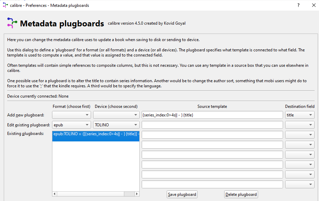Image resolution: width=319 pixels, height=201 pixels.
Task: Click the Existing plugboards label
Action: click(x=25, y=134)
